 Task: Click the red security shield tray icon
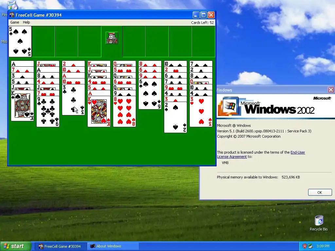click(x=305, y=246)
